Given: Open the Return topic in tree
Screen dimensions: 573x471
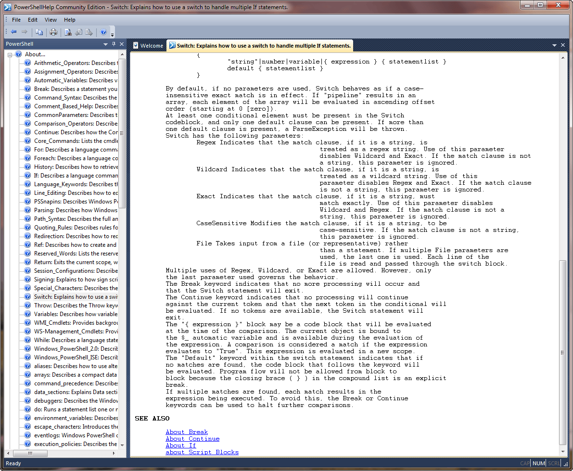Looking at the screenshot, I should [x=76, y=262].
